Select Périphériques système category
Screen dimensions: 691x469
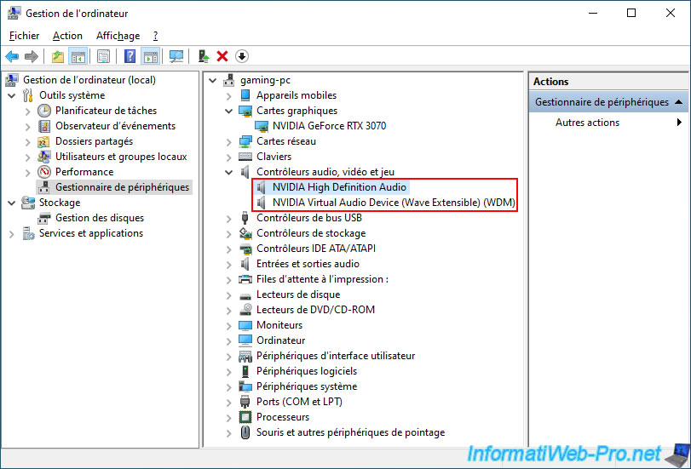tap(307, 386)
